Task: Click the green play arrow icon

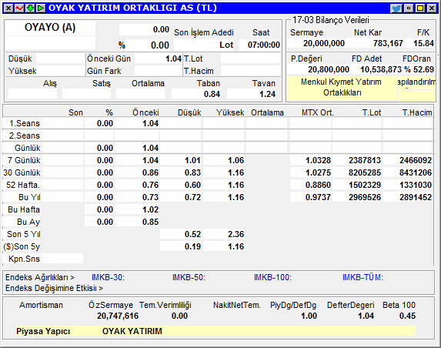Action: coord(41,8)
